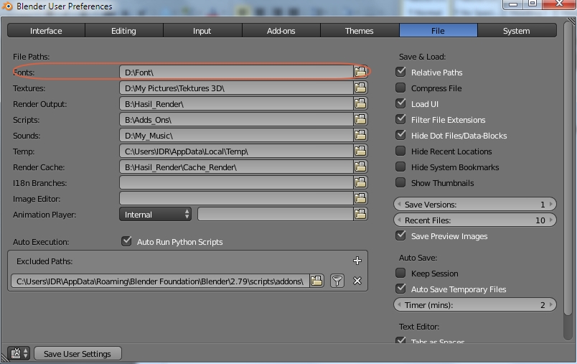Click the Fonts path field D:\Font\
The height and width of the screenshot is (364, 577).
click(236, 72)
